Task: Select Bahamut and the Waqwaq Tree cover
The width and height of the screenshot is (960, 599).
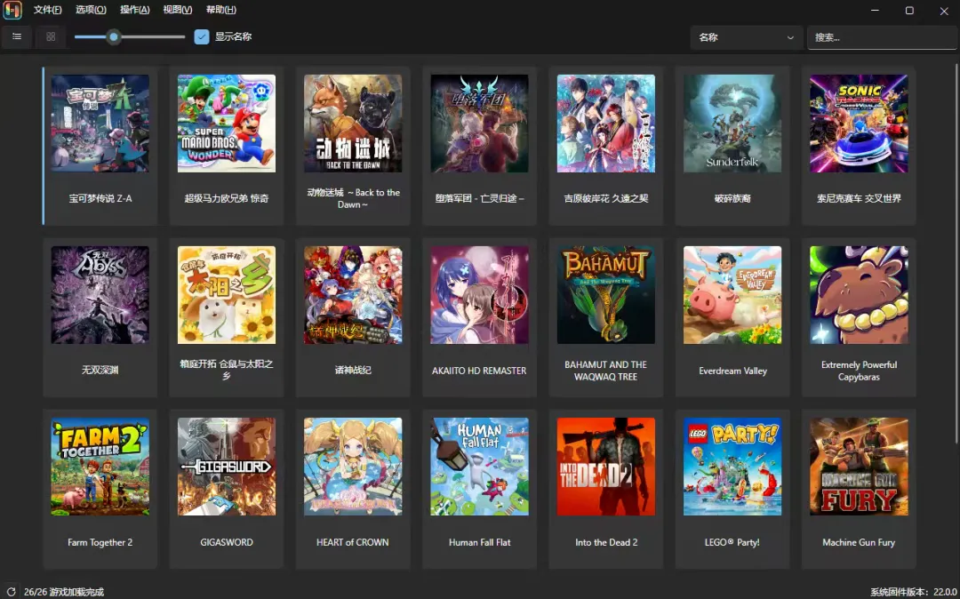Action: [606, 295]
